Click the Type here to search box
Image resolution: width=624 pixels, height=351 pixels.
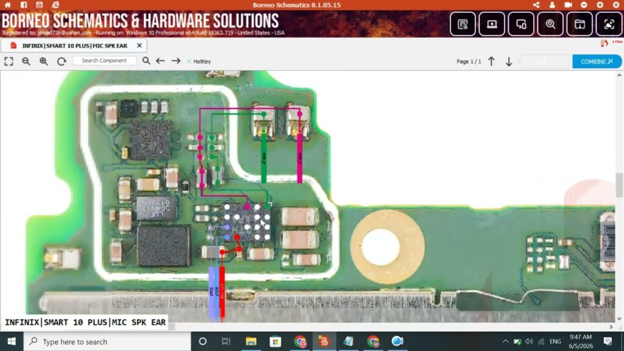(x=107, y=341)
